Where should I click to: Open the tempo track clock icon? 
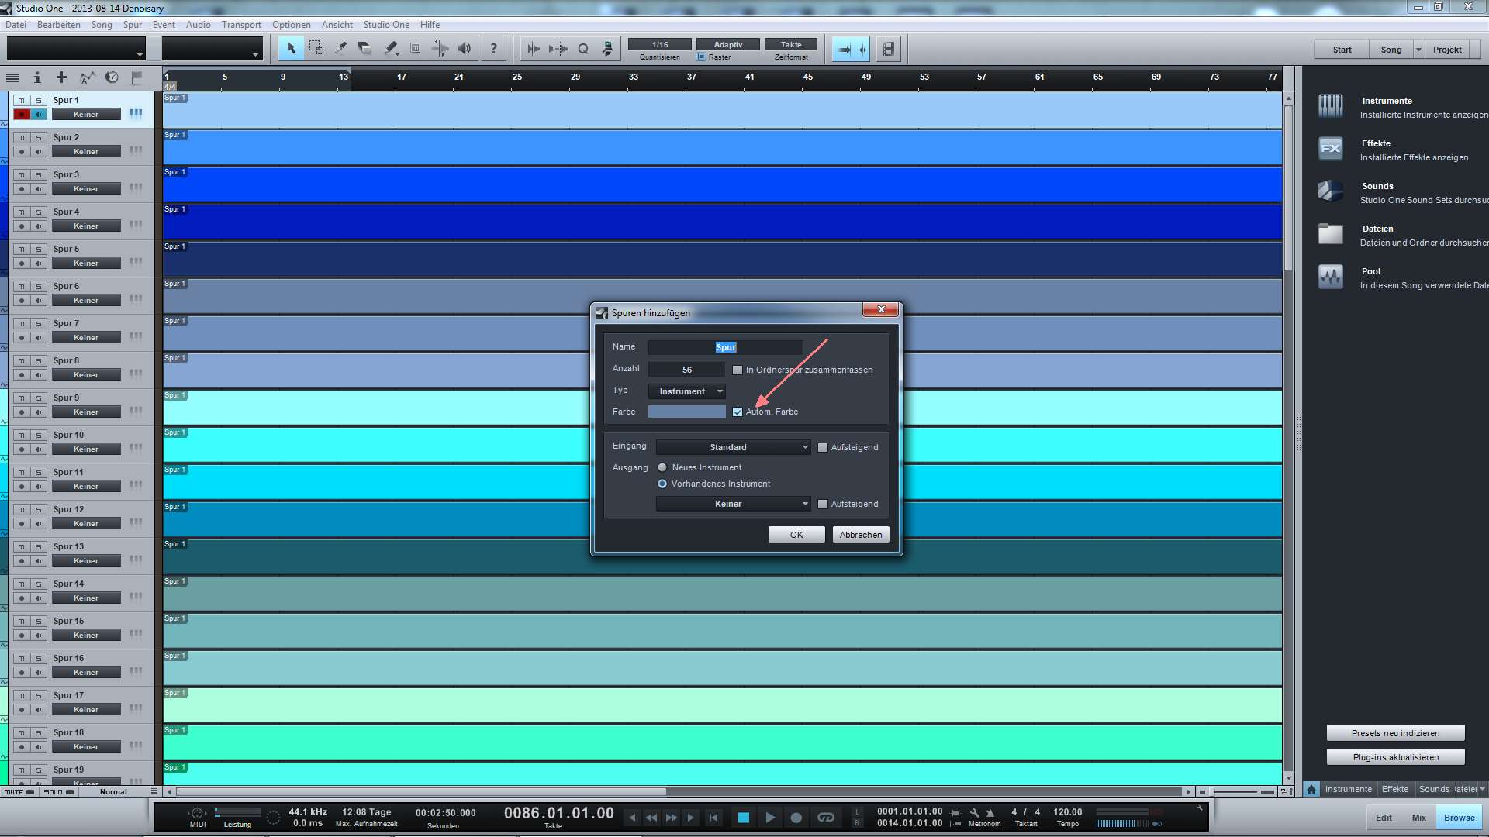click(112, 77)
